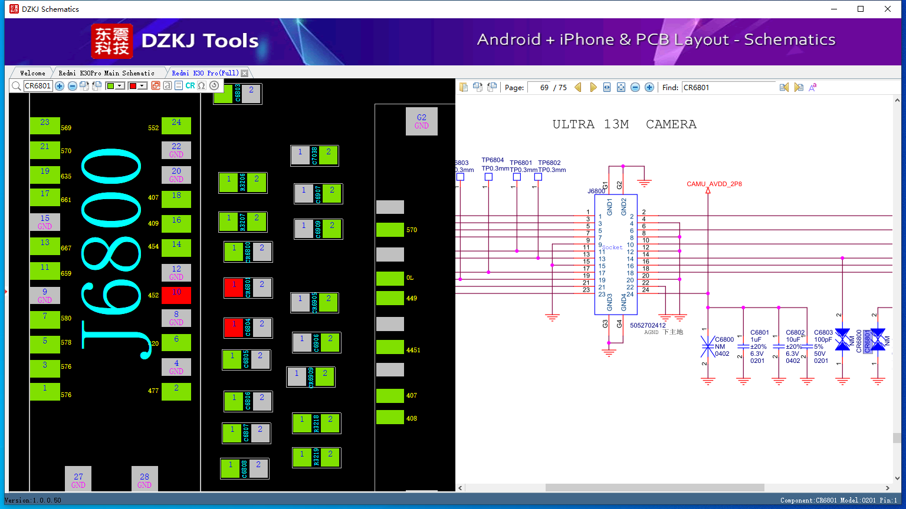Click GND pad 28 on PCB
Screen dimensions: 906x509
click(x=145, y=479)
